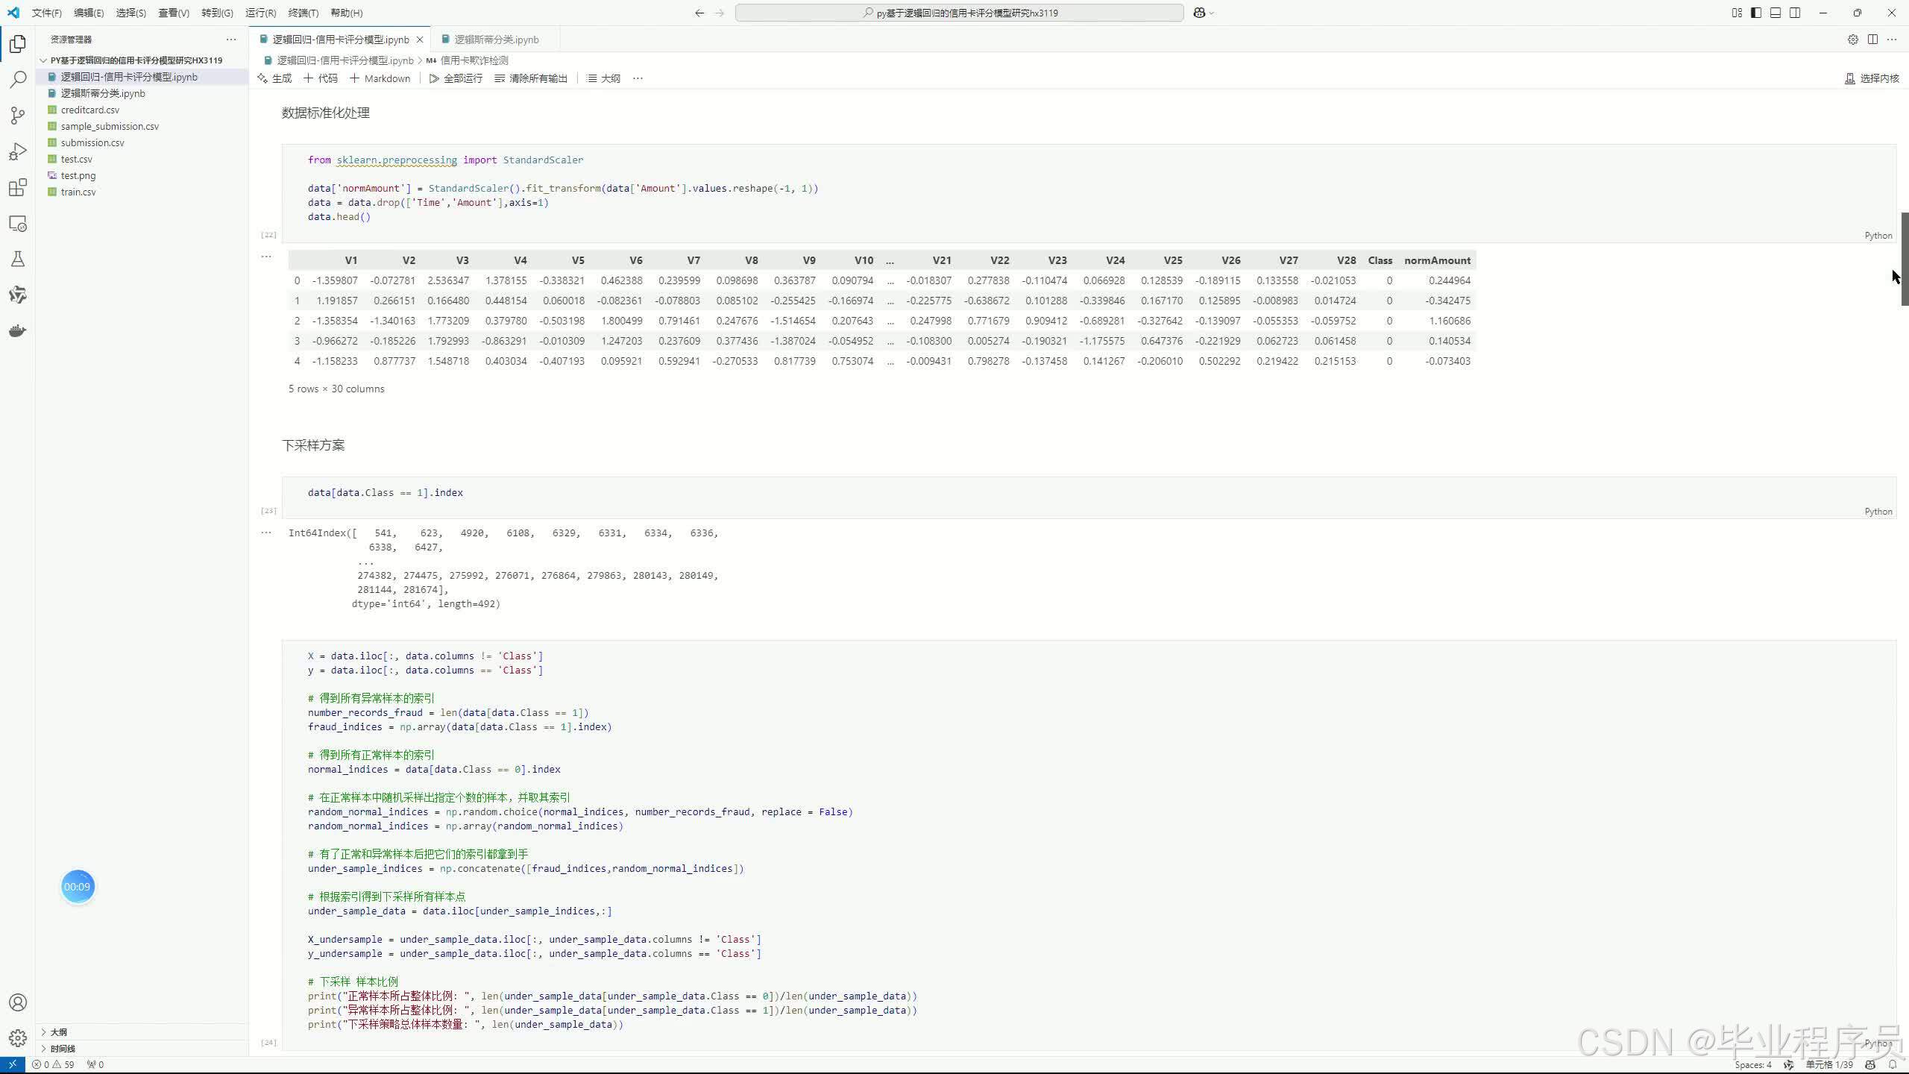Toggle secondary side bar layout button

(x=1795, y=13)
